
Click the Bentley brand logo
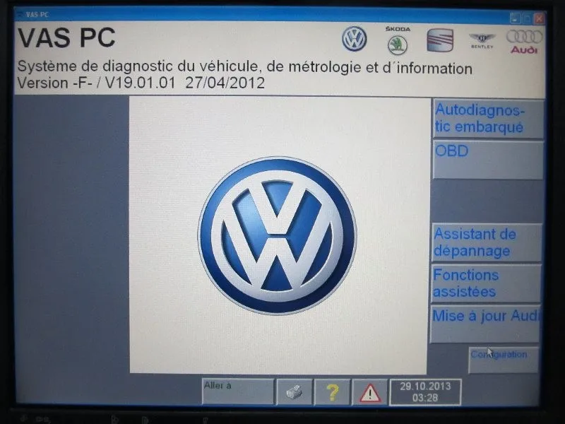click(482, 41)
